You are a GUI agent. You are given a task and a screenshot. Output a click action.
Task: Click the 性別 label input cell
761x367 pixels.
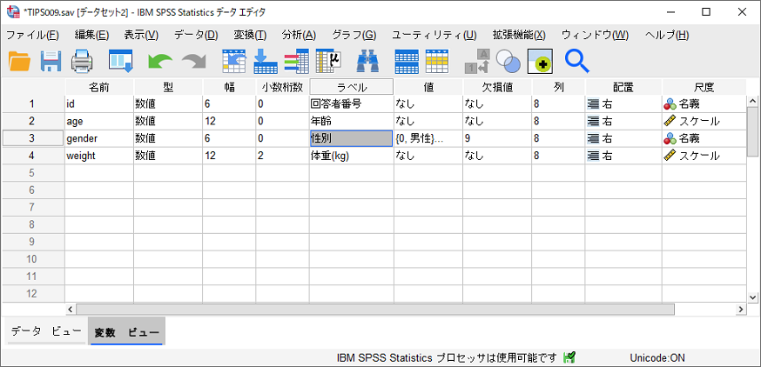pyautogui.click(x=351, y=138)
